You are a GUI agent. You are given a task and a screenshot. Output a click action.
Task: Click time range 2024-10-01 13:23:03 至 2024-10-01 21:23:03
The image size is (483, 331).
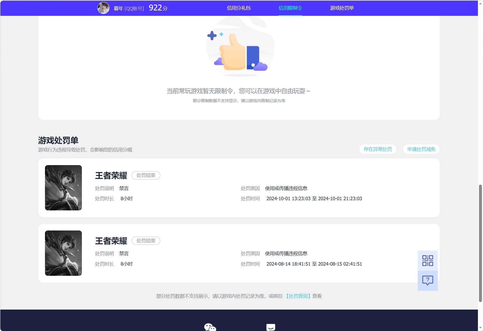[x=314, y=199]
